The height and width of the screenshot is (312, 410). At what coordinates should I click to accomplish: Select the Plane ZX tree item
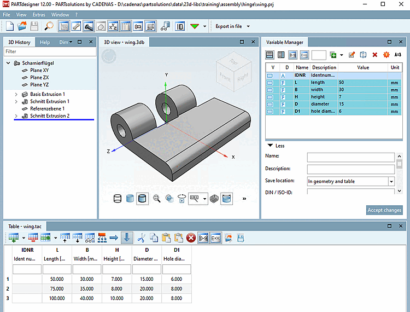39,78
